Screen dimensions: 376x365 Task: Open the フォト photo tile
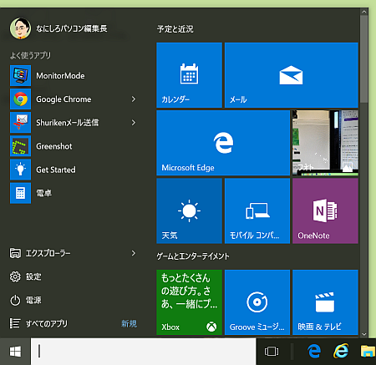[x=325, y=143]
